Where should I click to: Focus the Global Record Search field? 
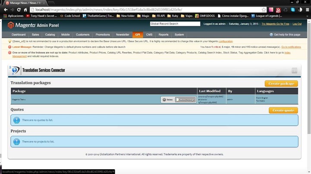(x=175, y=24)
